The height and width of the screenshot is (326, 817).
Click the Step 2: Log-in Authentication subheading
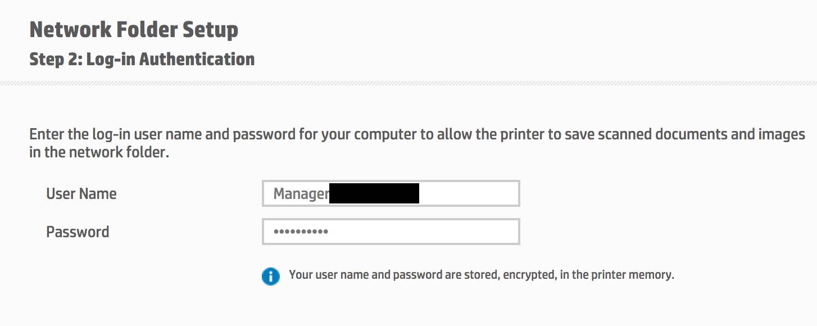point(142,59)
